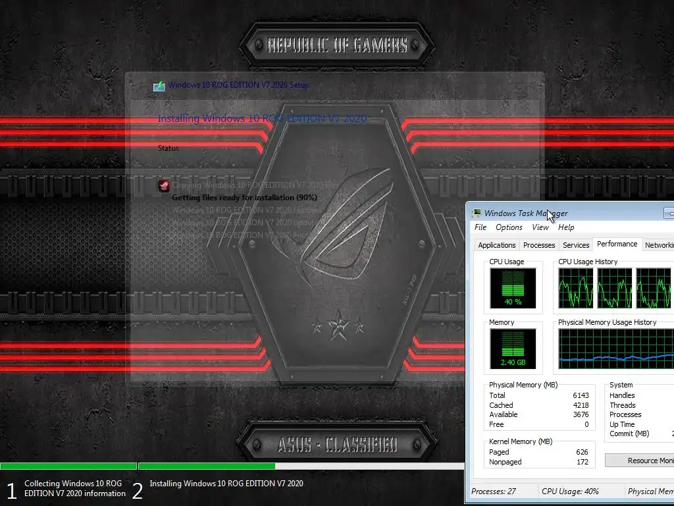
Task: Click the Nonpaged value 172
Action: (583, 462)
